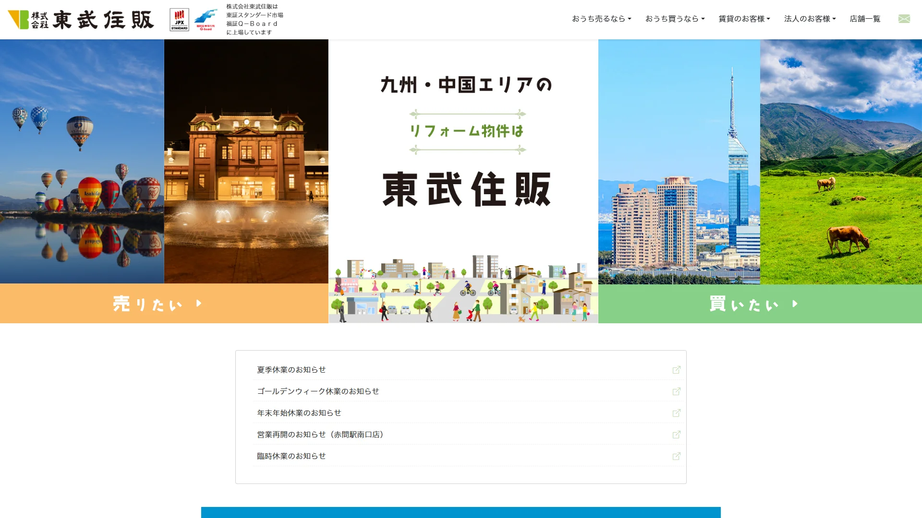Open external link icon for 夏季休業のお知らせ
The image size is (922, 518).
pos(676,370)
